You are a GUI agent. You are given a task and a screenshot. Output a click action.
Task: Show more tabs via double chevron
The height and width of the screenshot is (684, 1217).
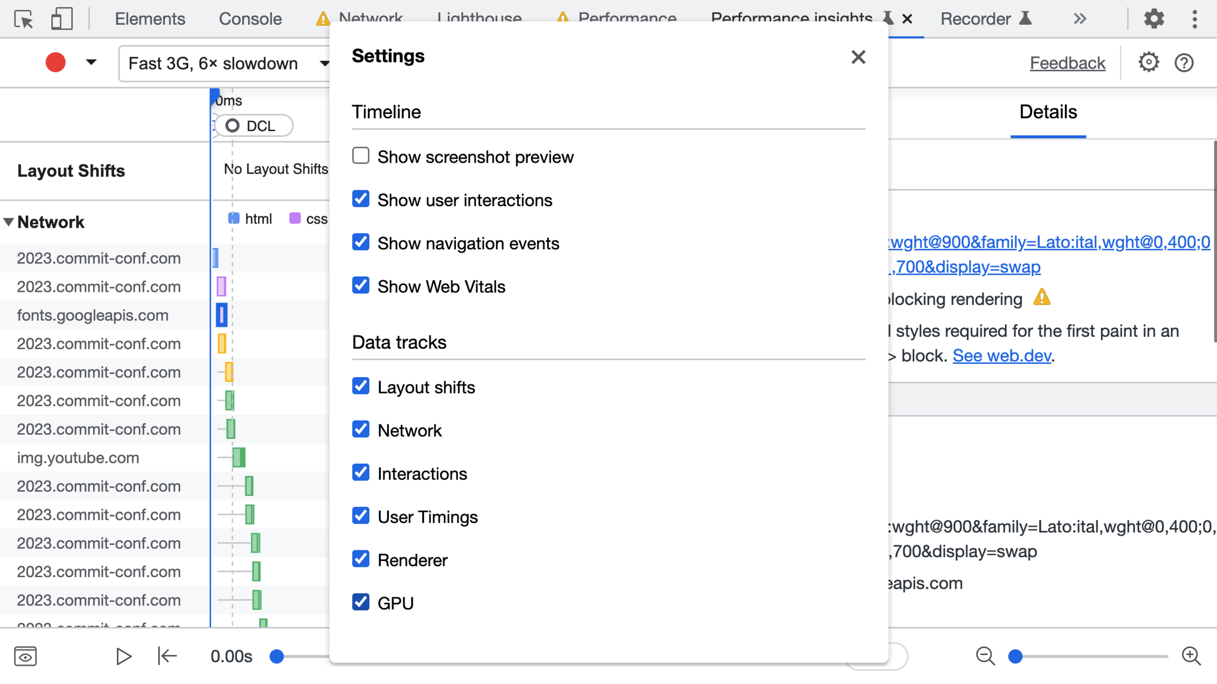1080,19
